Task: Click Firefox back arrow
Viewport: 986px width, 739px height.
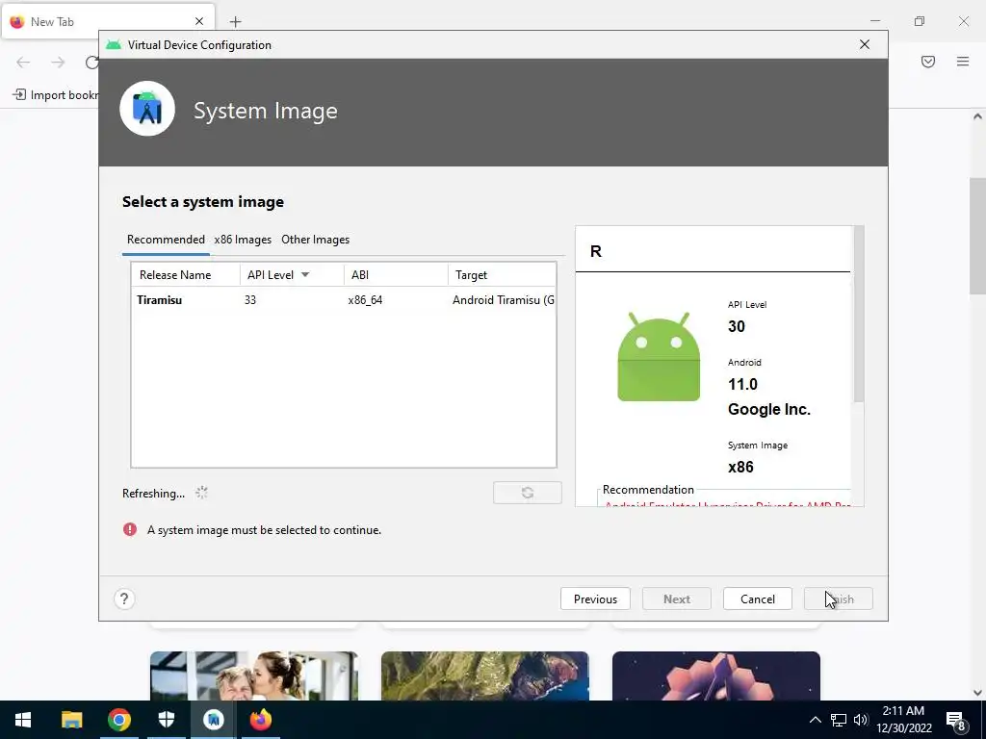Action: point(23,63)
